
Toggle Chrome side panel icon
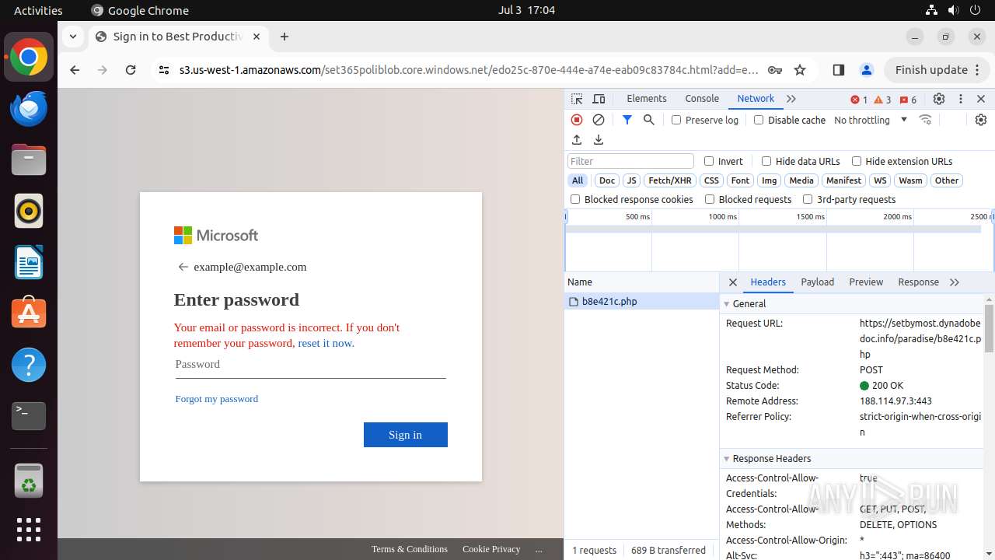[838, 70]
